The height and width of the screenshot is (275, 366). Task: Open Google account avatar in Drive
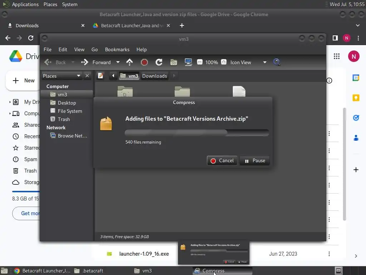click(353, 56)
